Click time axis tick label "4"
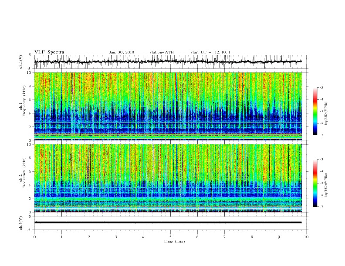Screen dimensions: 345x266 143,237
